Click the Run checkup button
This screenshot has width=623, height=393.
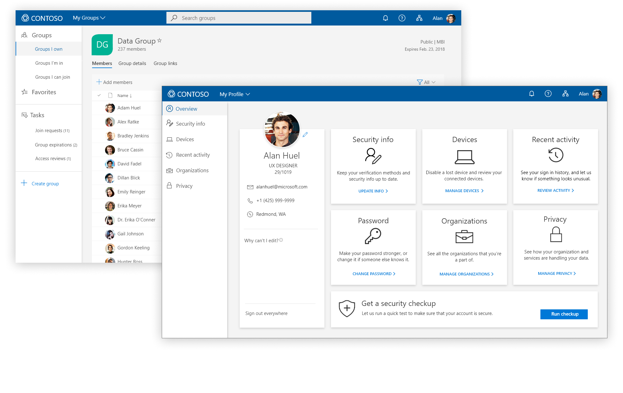point(564,314)
